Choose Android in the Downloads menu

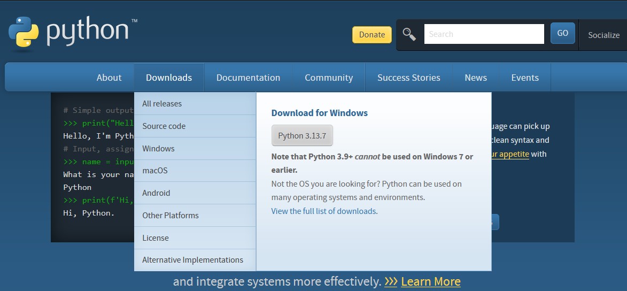(156, 193)
